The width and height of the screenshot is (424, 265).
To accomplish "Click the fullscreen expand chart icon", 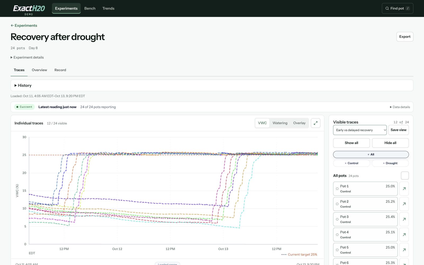I will point(315,123).
